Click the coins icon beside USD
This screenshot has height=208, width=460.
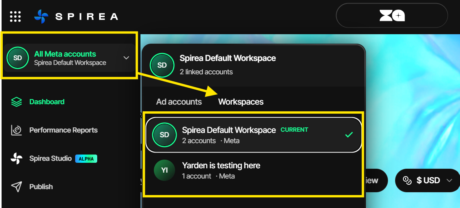[407, 180]
